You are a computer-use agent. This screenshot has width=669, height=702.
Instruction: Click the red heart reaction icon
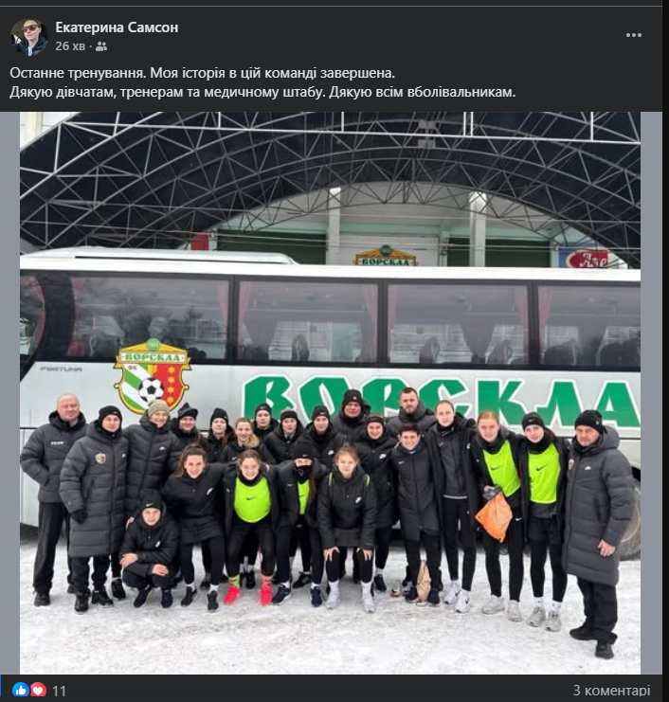pos(38,690)
